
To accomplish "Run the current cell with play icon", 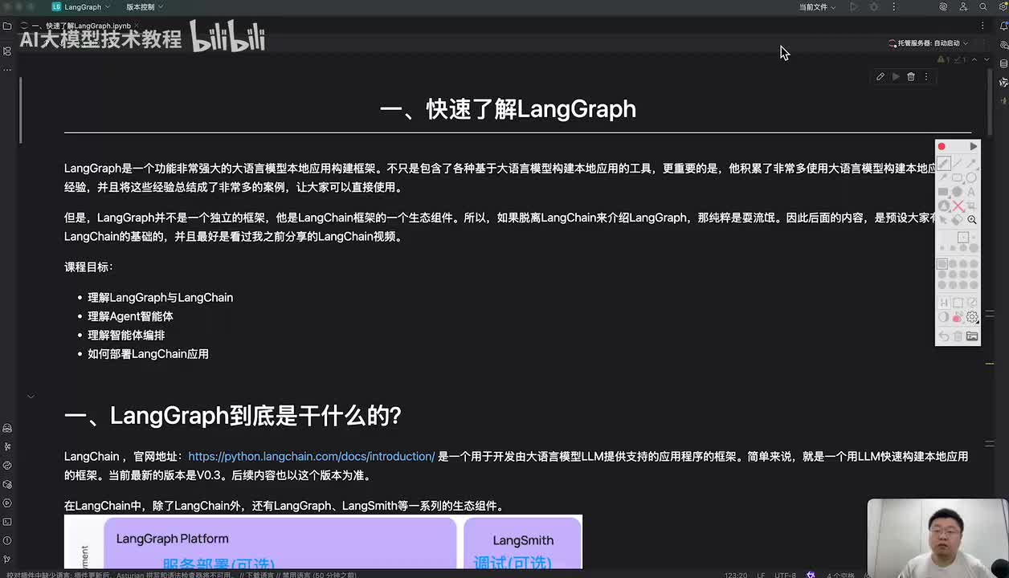I will coord(896,77).
